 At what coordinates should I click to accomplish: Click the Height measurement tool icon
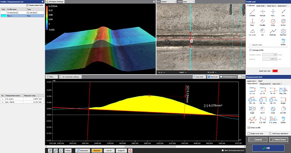tap(283, 100)
